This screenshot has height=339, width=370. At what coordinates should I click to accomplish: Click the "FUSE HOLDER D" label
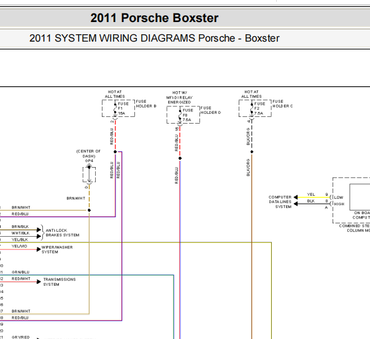point(210,110)
